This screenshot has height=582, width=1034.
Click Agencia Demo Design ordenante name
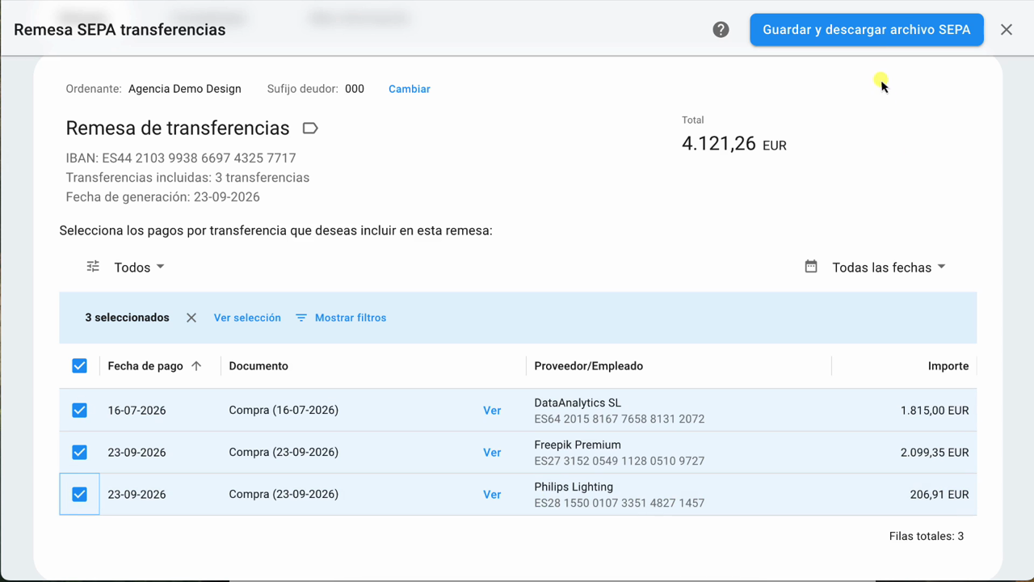pyautogui.click(x=185, y=89)
